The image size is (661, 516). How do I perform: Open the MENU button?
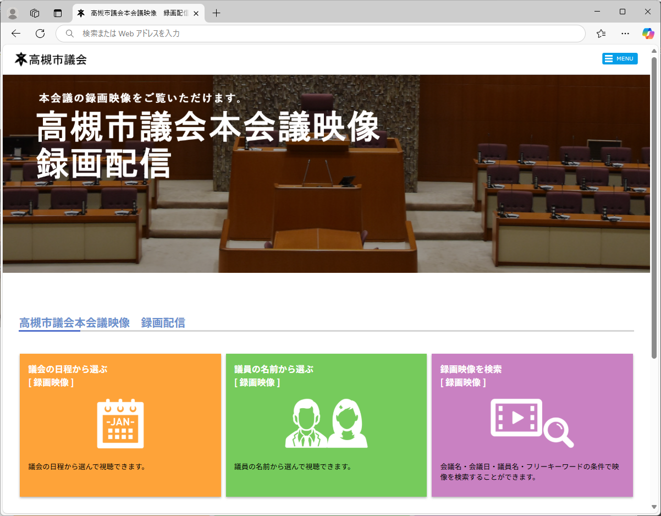[x=620, y=58]
